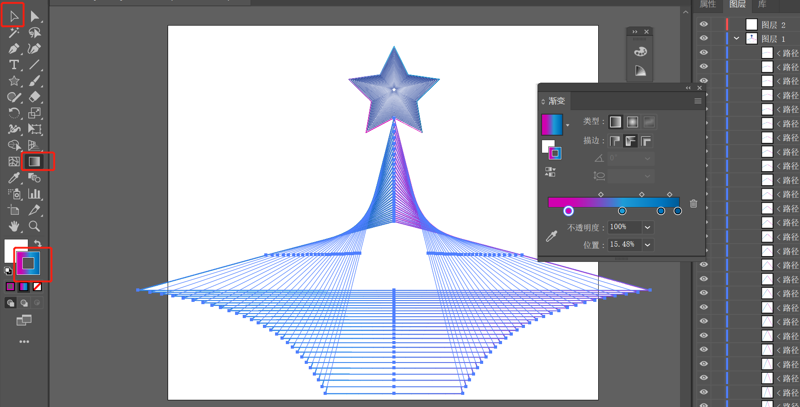The width and height of the screenshot is (800, 407).
Task: Select the Perspective Grid tool
Action: (x=35, y=146)
